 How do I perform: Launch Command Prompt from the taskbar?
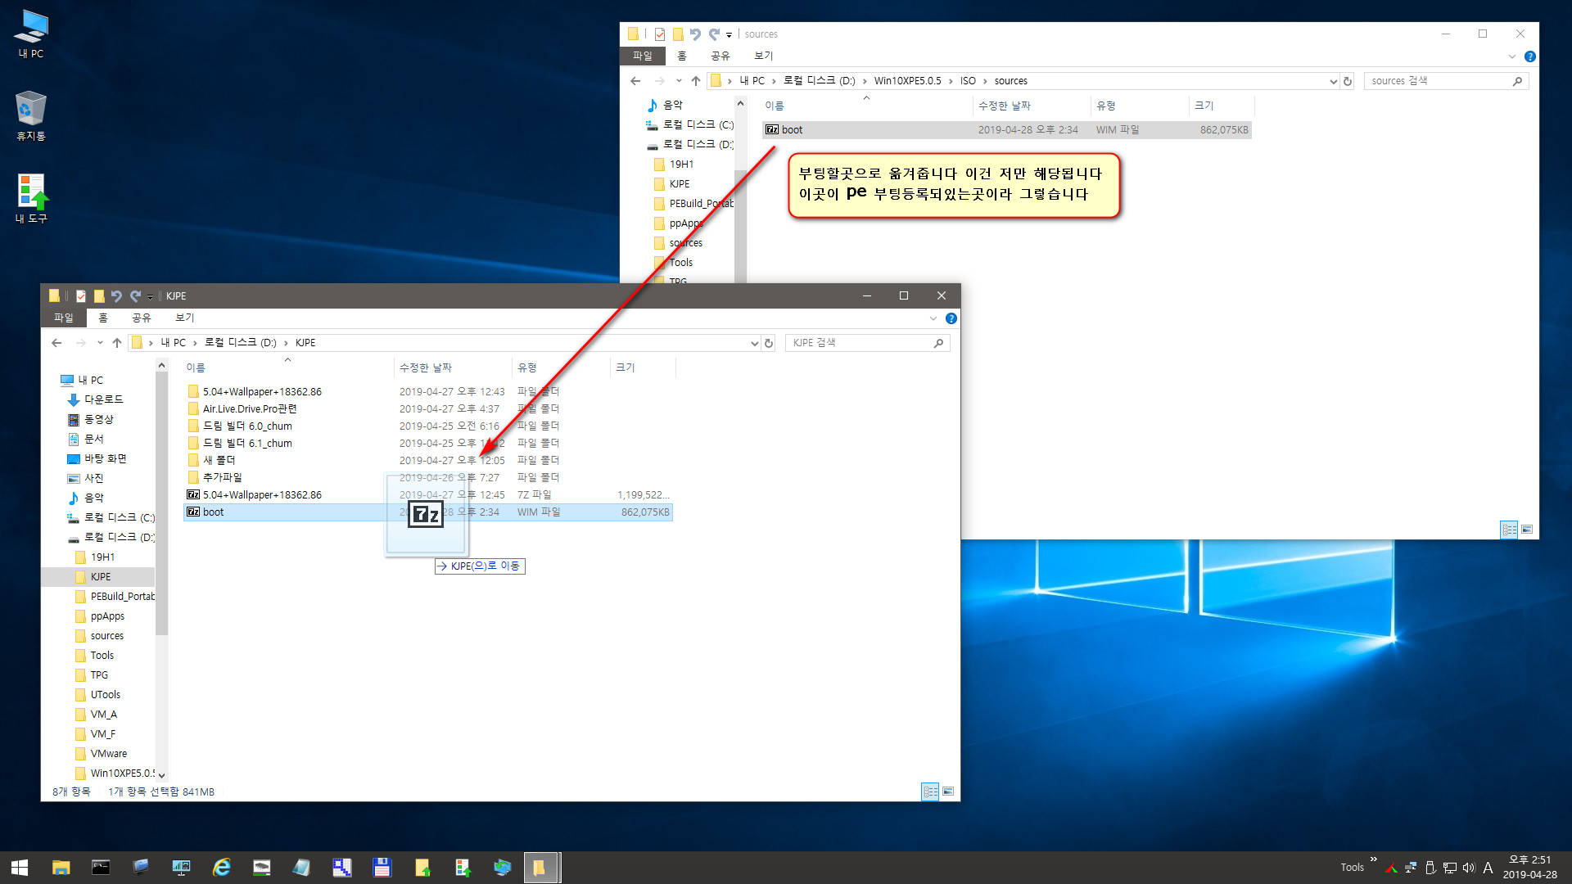point(101,868)
